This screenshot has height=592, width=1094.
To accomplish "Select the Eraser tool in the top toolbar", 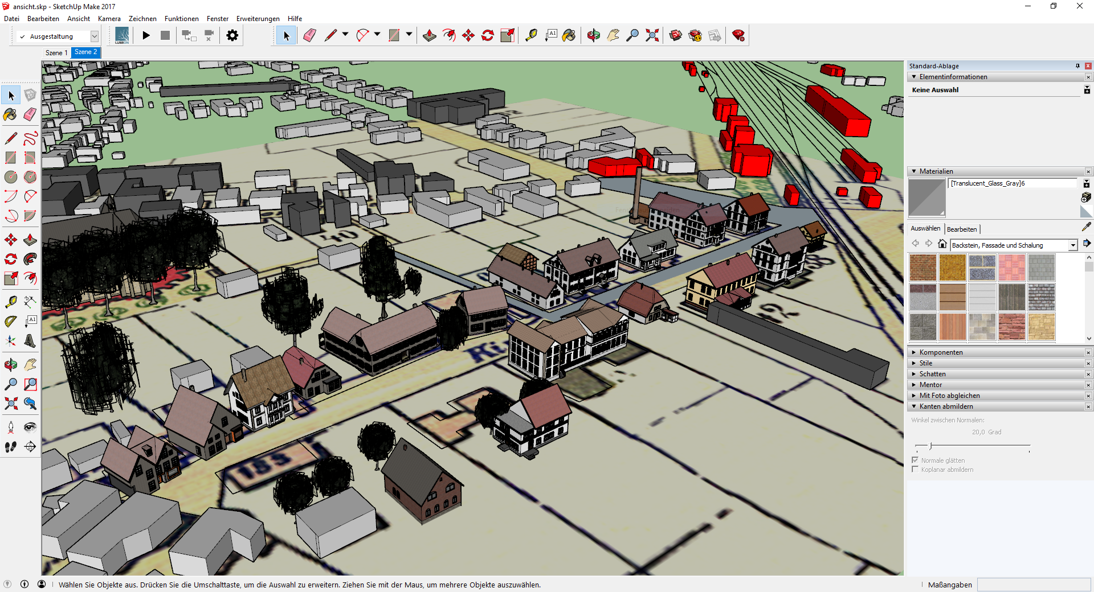I will (x=309, y=36).
